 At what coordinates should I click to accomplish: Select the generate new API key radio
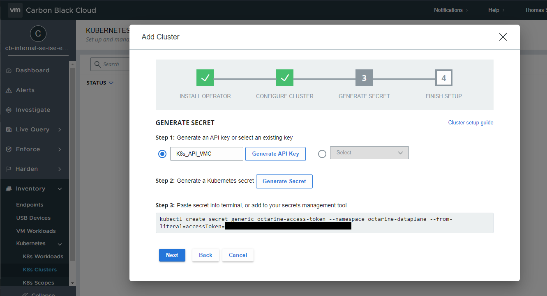(162, 154)
